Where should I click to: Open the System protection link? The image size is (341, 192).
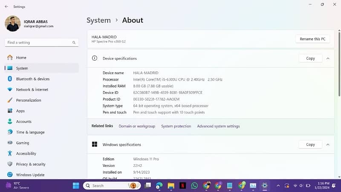coord(176,126)
